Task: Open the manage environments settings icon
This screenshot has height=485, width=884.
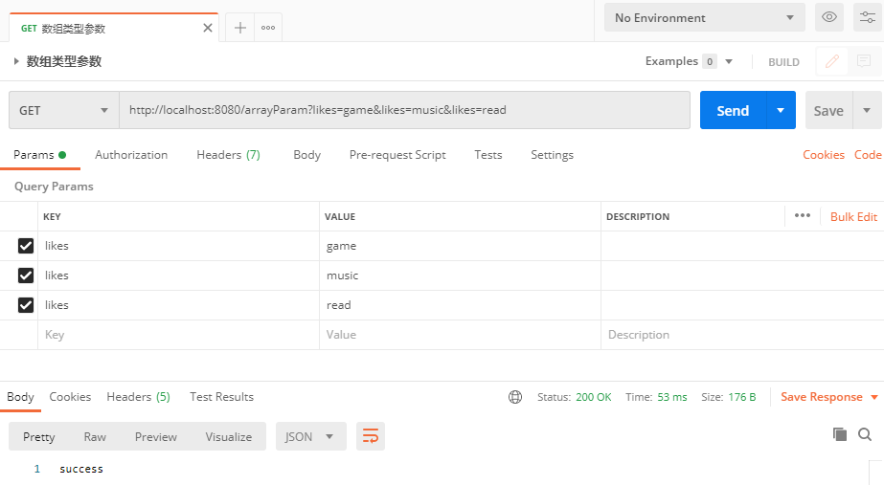Action: click(x=867, y=17)
